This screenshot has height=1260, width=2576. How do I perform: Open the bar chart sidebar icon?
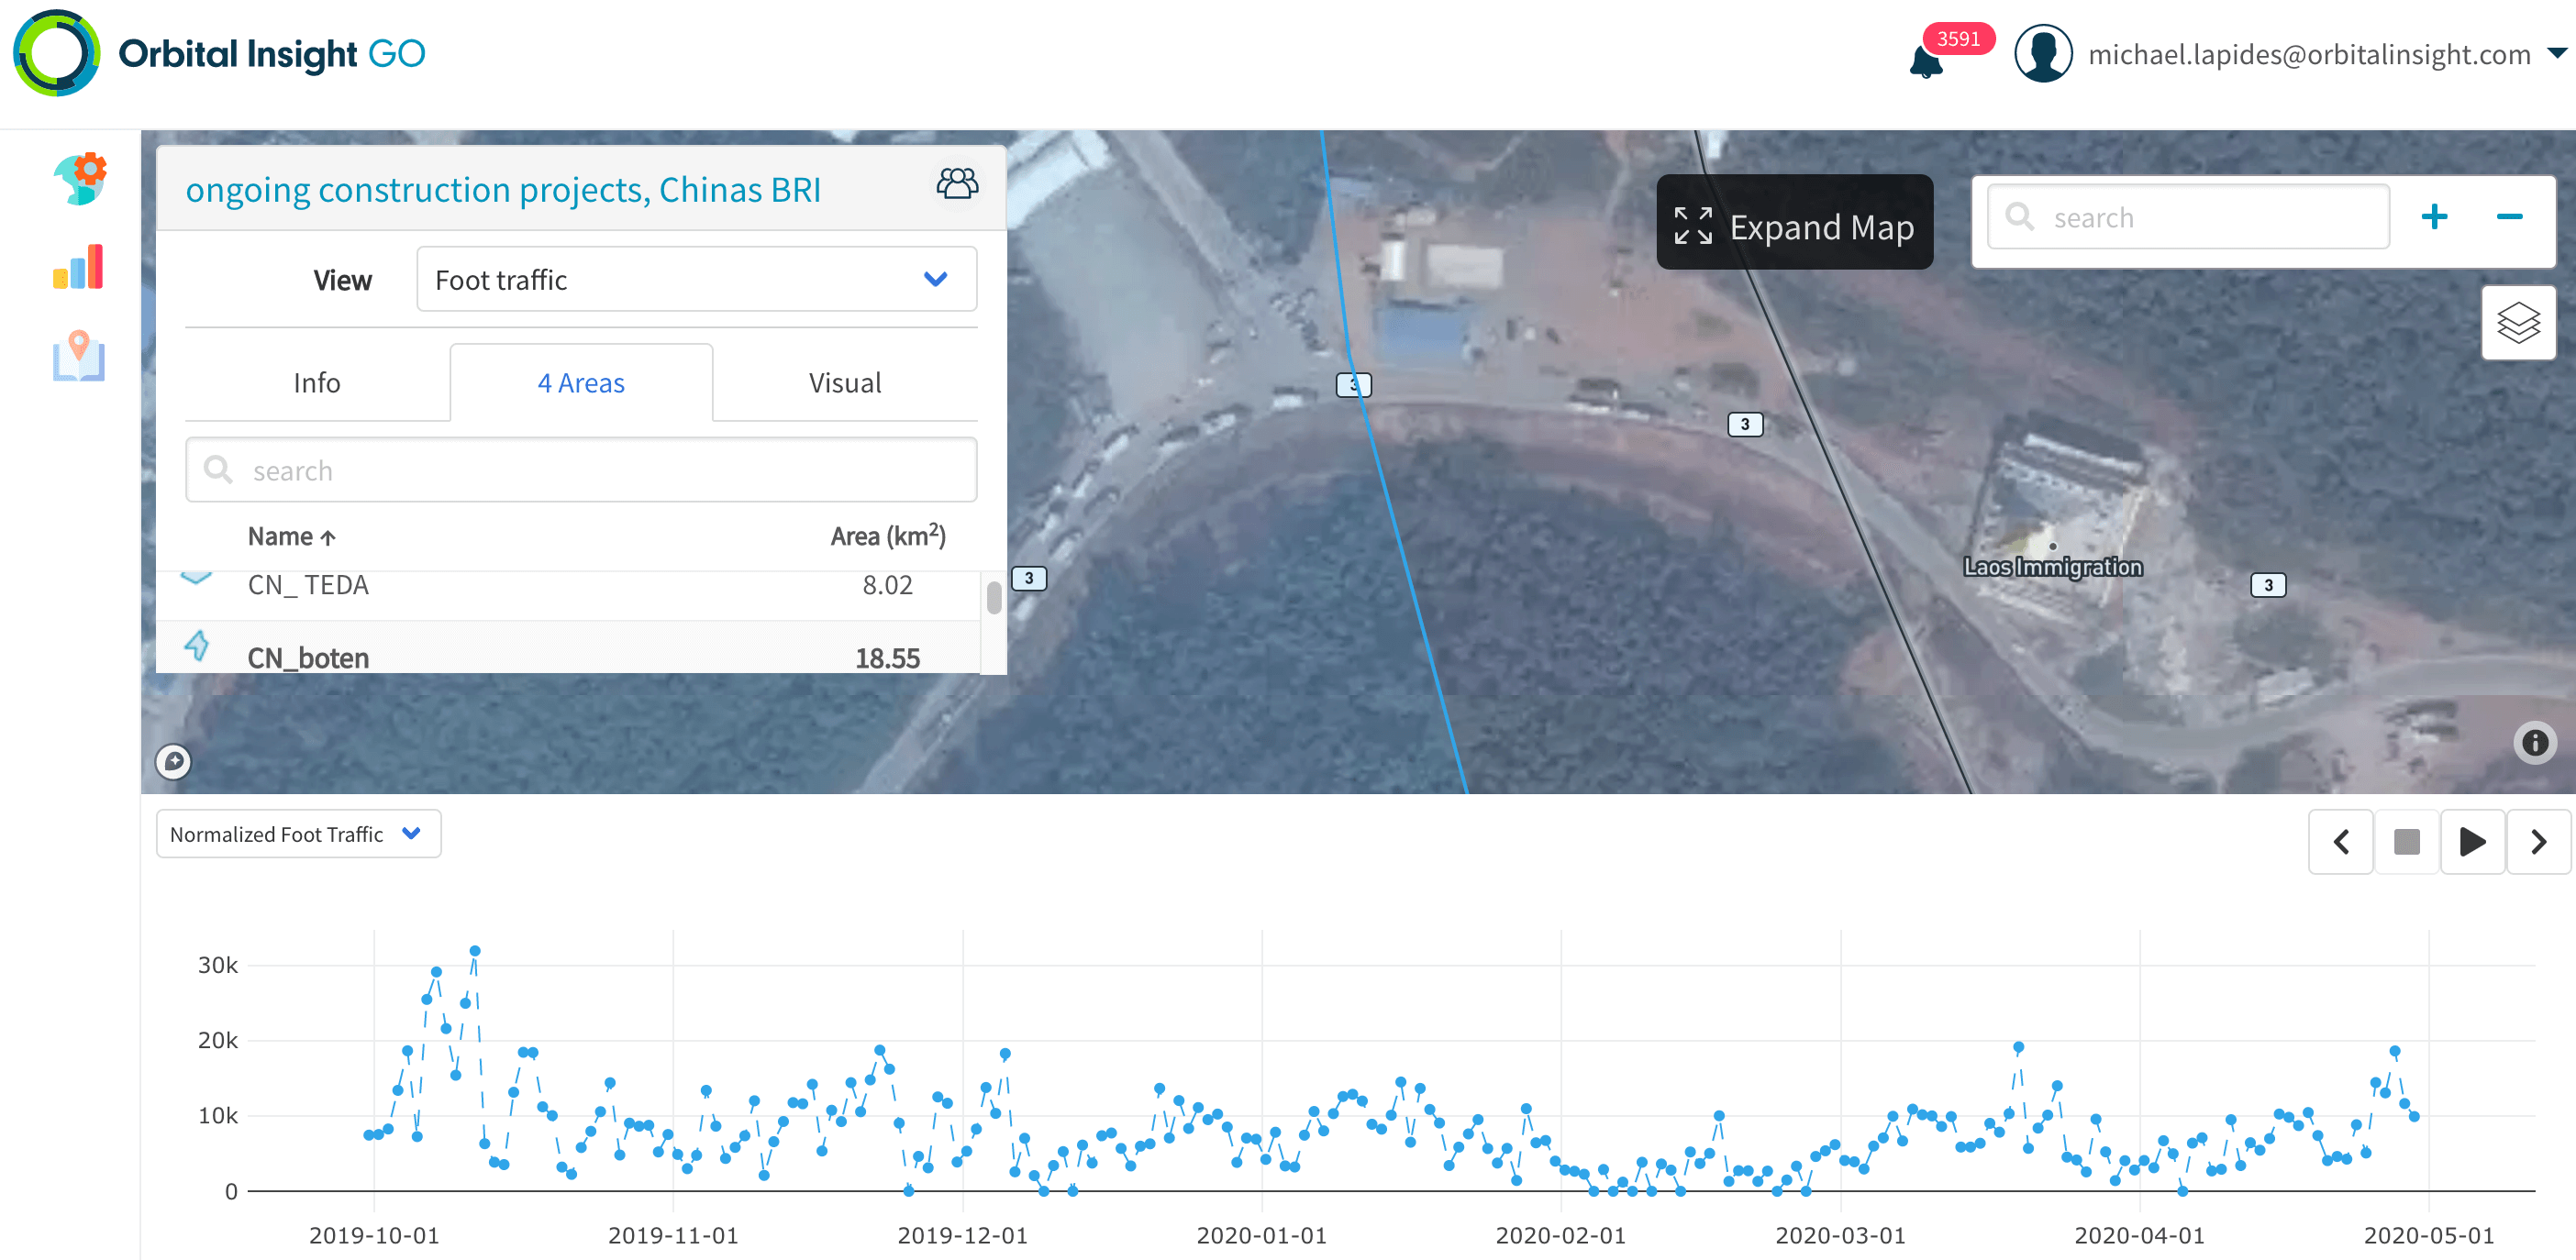79,267
